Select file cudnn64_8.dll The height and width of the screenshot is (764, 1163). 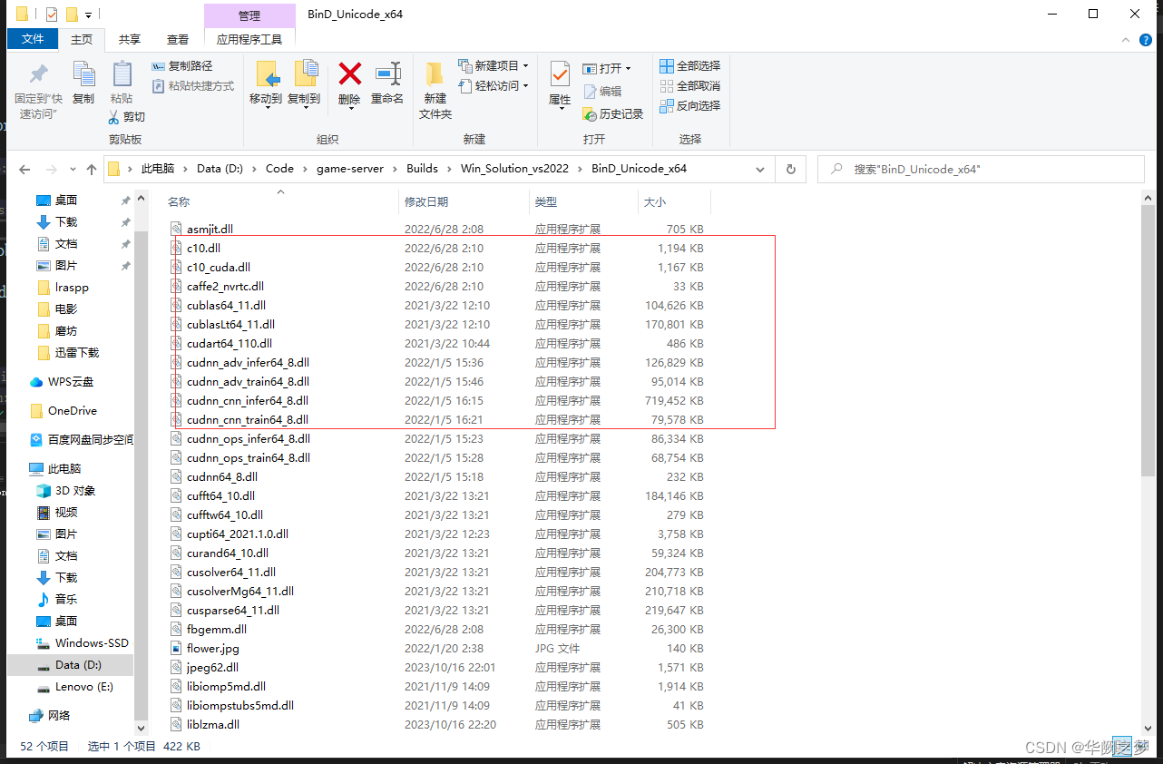[x=221, y=477]
